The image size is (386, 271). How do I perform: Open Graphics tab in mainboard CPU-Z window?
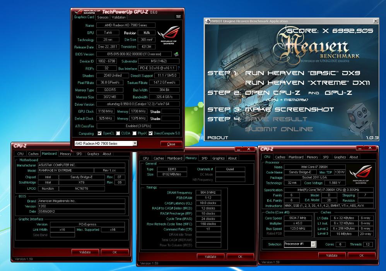point(93,154)
